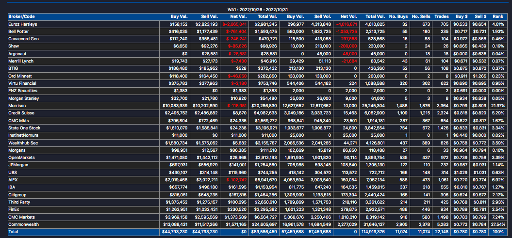Click the Total row label
512x238 pixels.
[x=14, y=232]
